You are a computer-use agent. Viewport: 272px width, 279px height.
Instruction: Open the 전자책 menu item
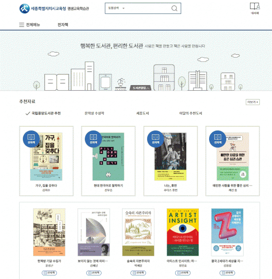(63, 25)
